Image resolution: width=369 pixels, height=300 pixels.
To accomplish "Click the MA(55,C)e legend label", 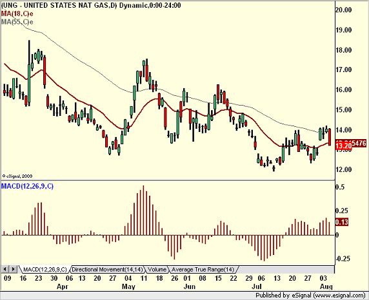I will coord(17,22).
